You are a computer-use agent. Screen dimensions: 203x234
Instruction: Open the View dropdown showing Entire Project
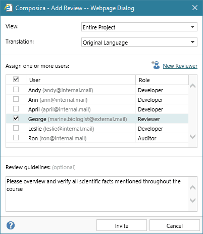(x=139, y=27)
